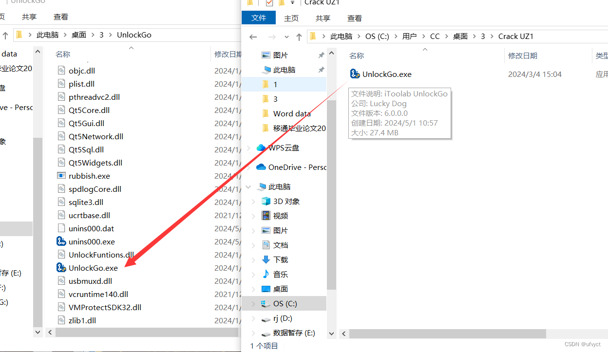The width and height of the screenshot is (608, 352).
Task: Click UnlockGo breadcrumb in left address bar
Action: click(x=134, y=35)
